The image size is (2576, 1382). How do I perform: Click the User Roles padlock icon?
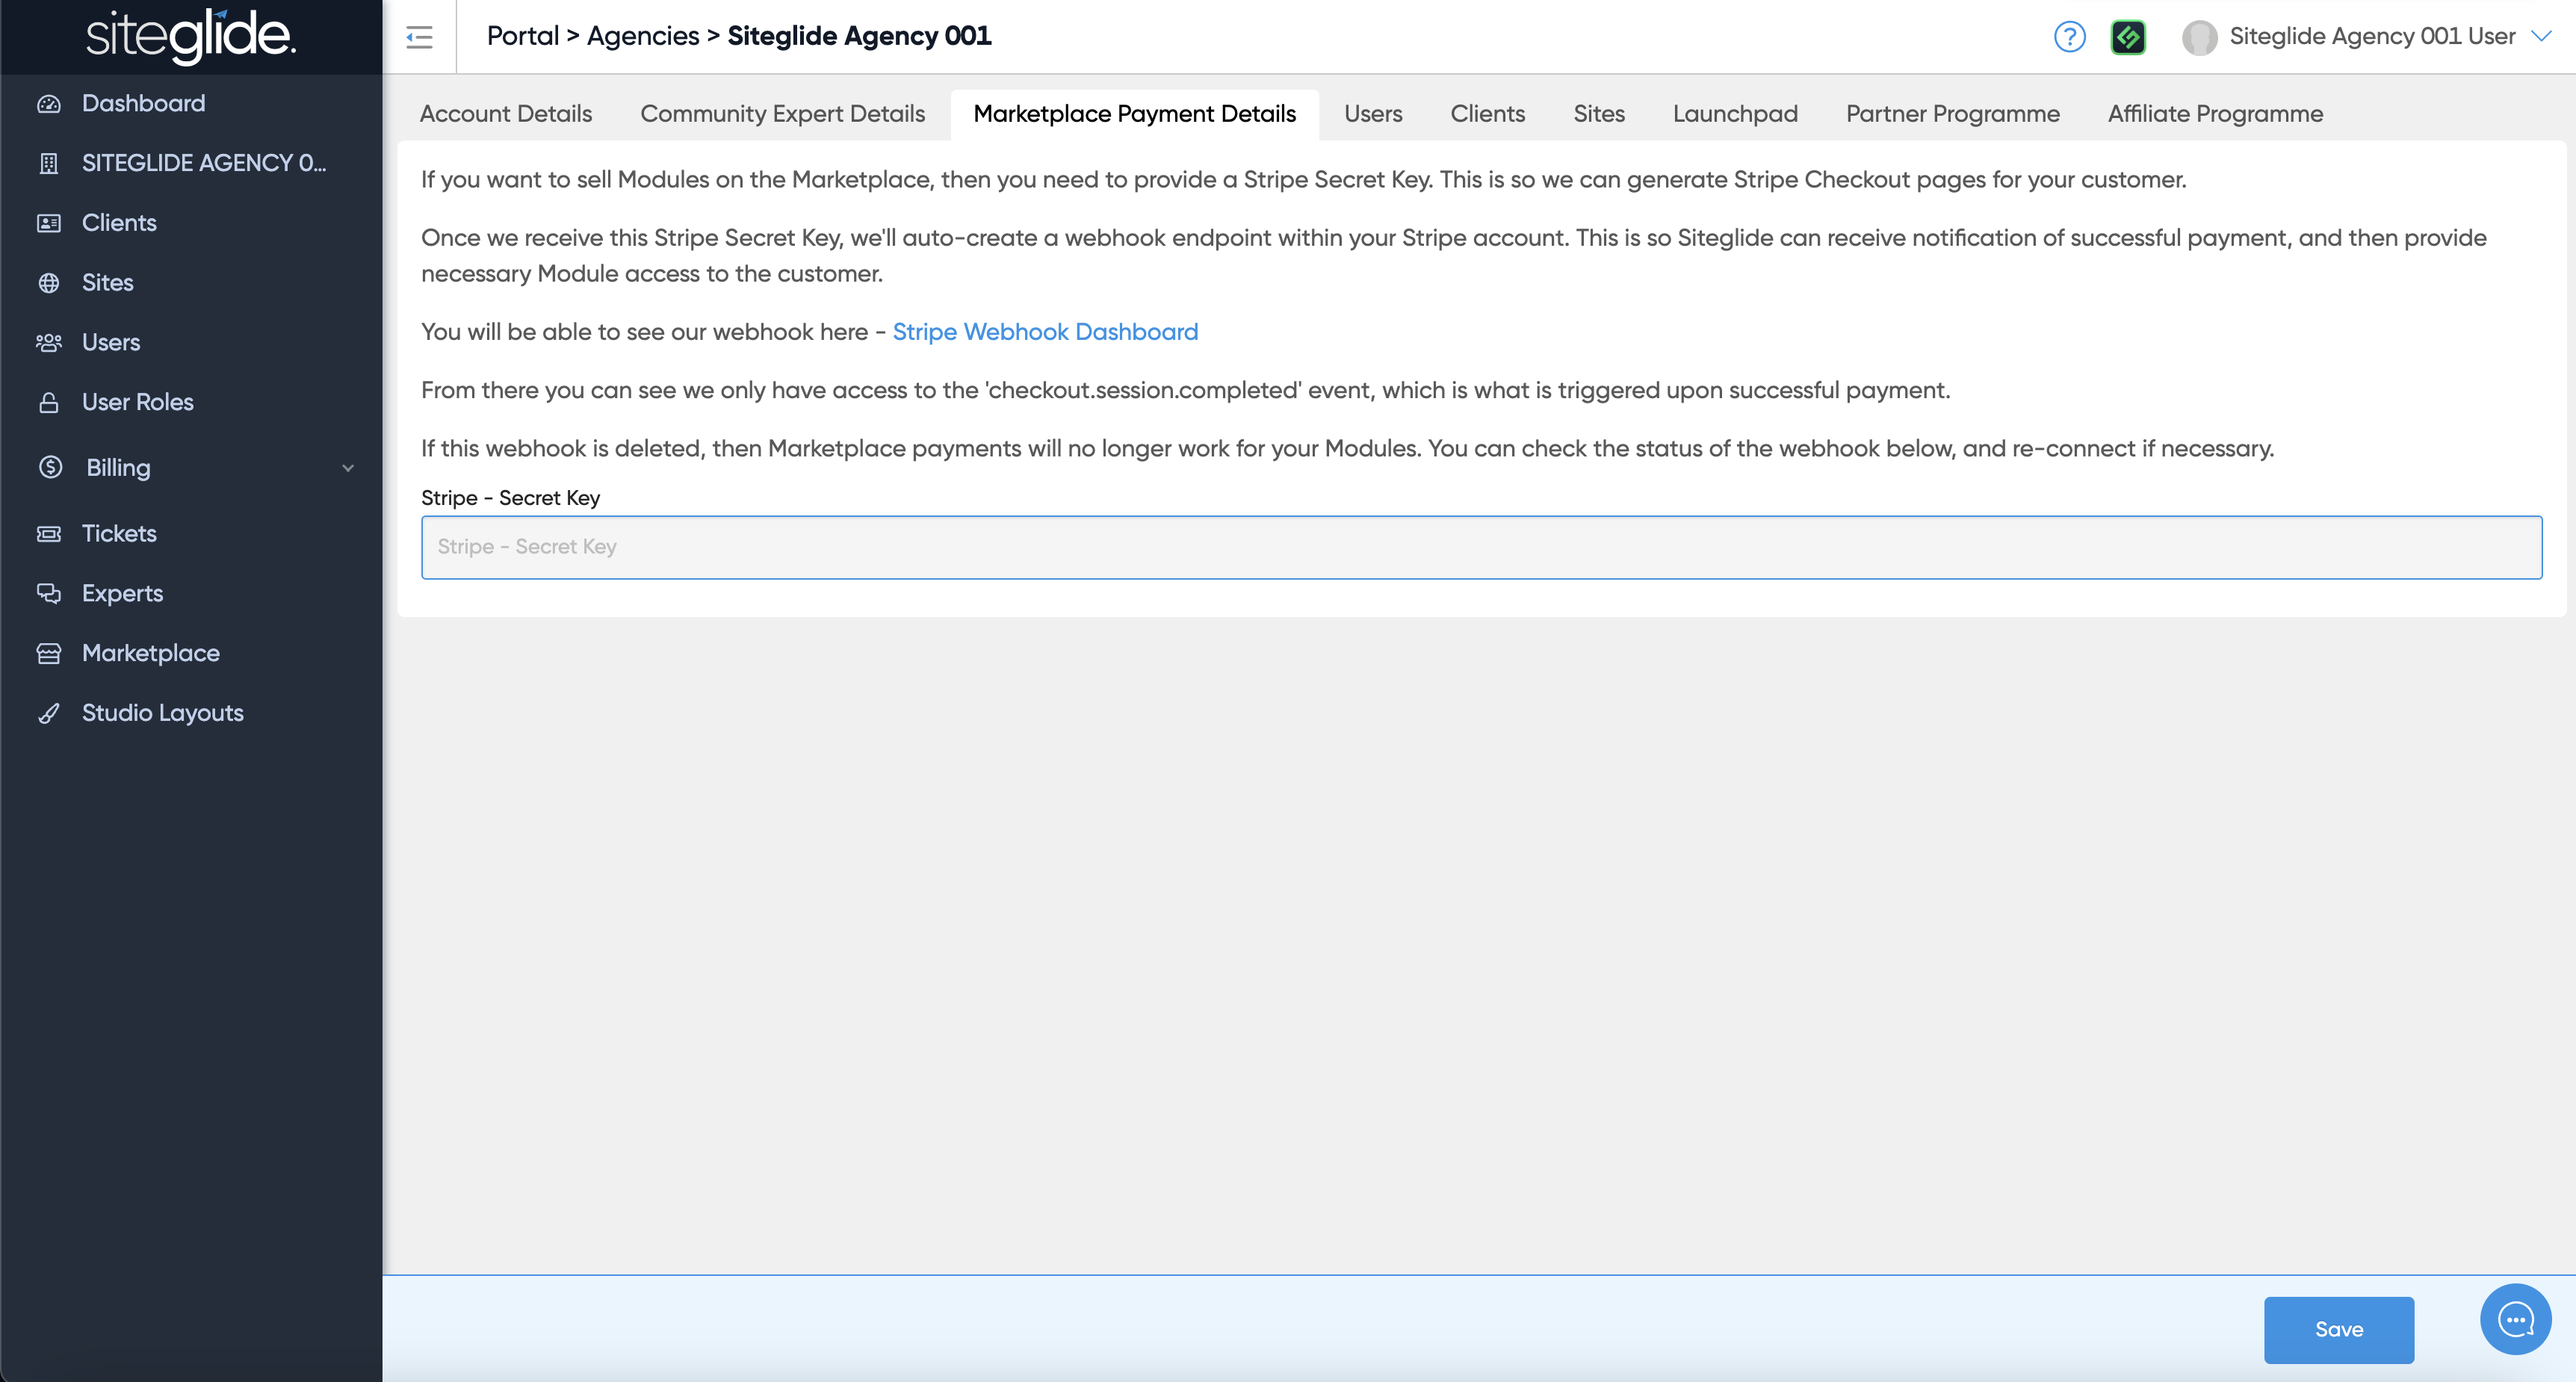[x=49, y=403]
